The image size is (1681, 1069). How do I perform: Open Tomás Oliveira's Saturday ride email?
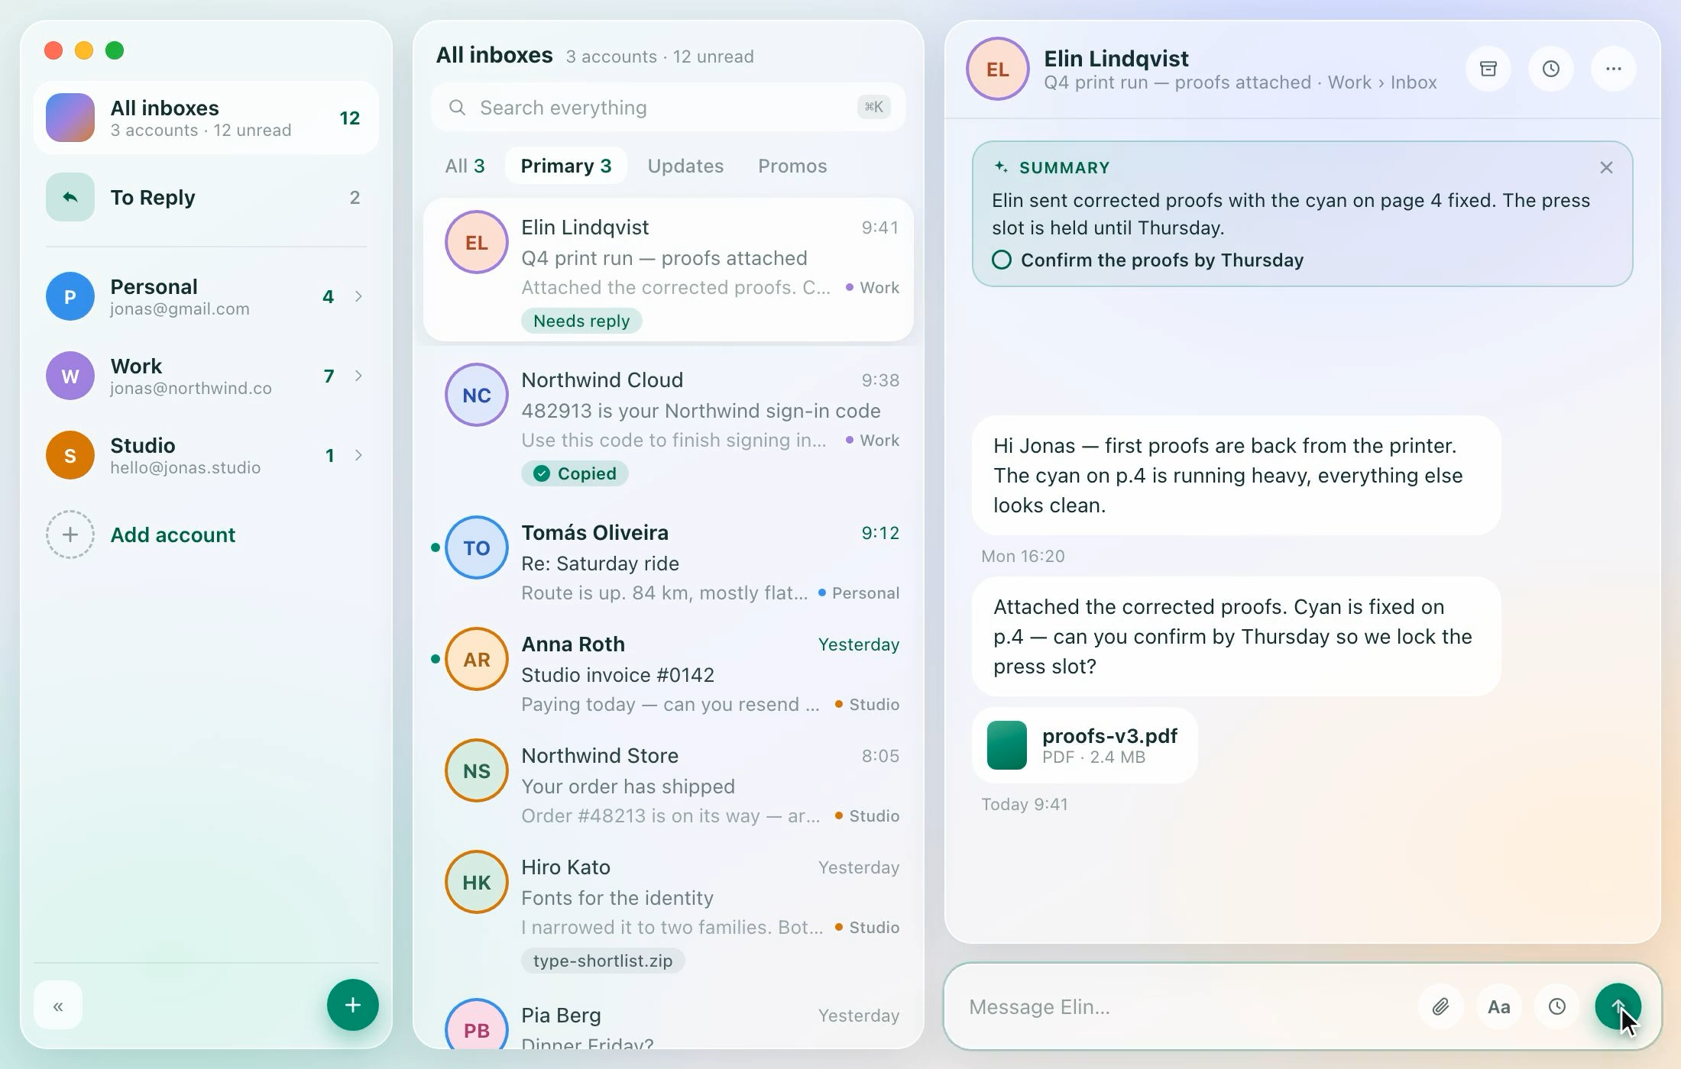click(x=668, y=561)
